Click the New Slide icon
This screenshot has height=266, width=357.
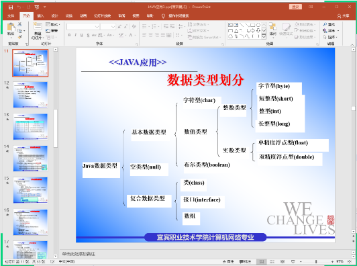click(38, 27)
